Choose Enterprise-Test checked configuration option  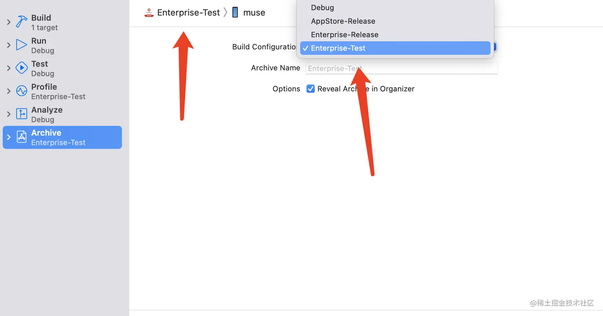pyautogui.click(x=395, y=48)
